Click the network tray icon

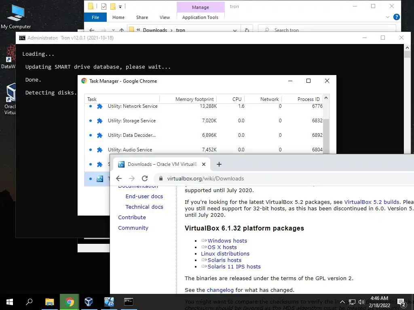pos(352,302)
